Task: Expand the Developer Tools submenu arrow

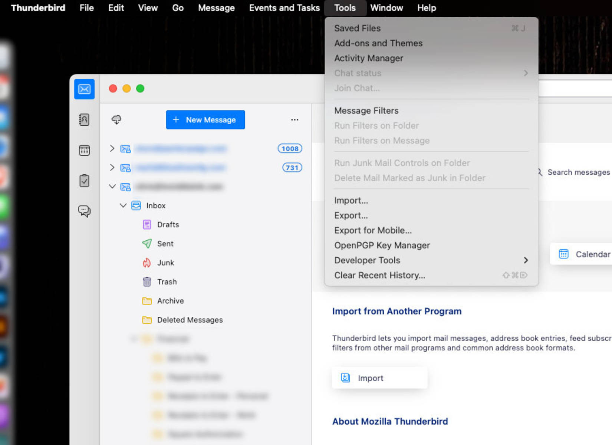Action: [x=526, y=260]
